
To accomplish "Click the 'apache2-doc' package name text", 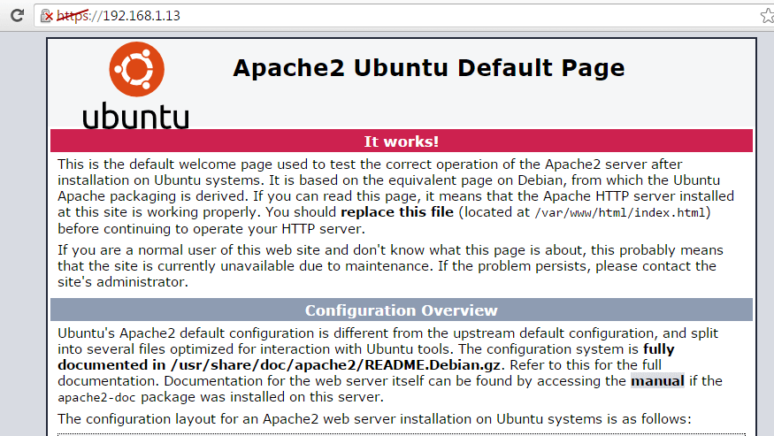I will [x=97, y=397].
